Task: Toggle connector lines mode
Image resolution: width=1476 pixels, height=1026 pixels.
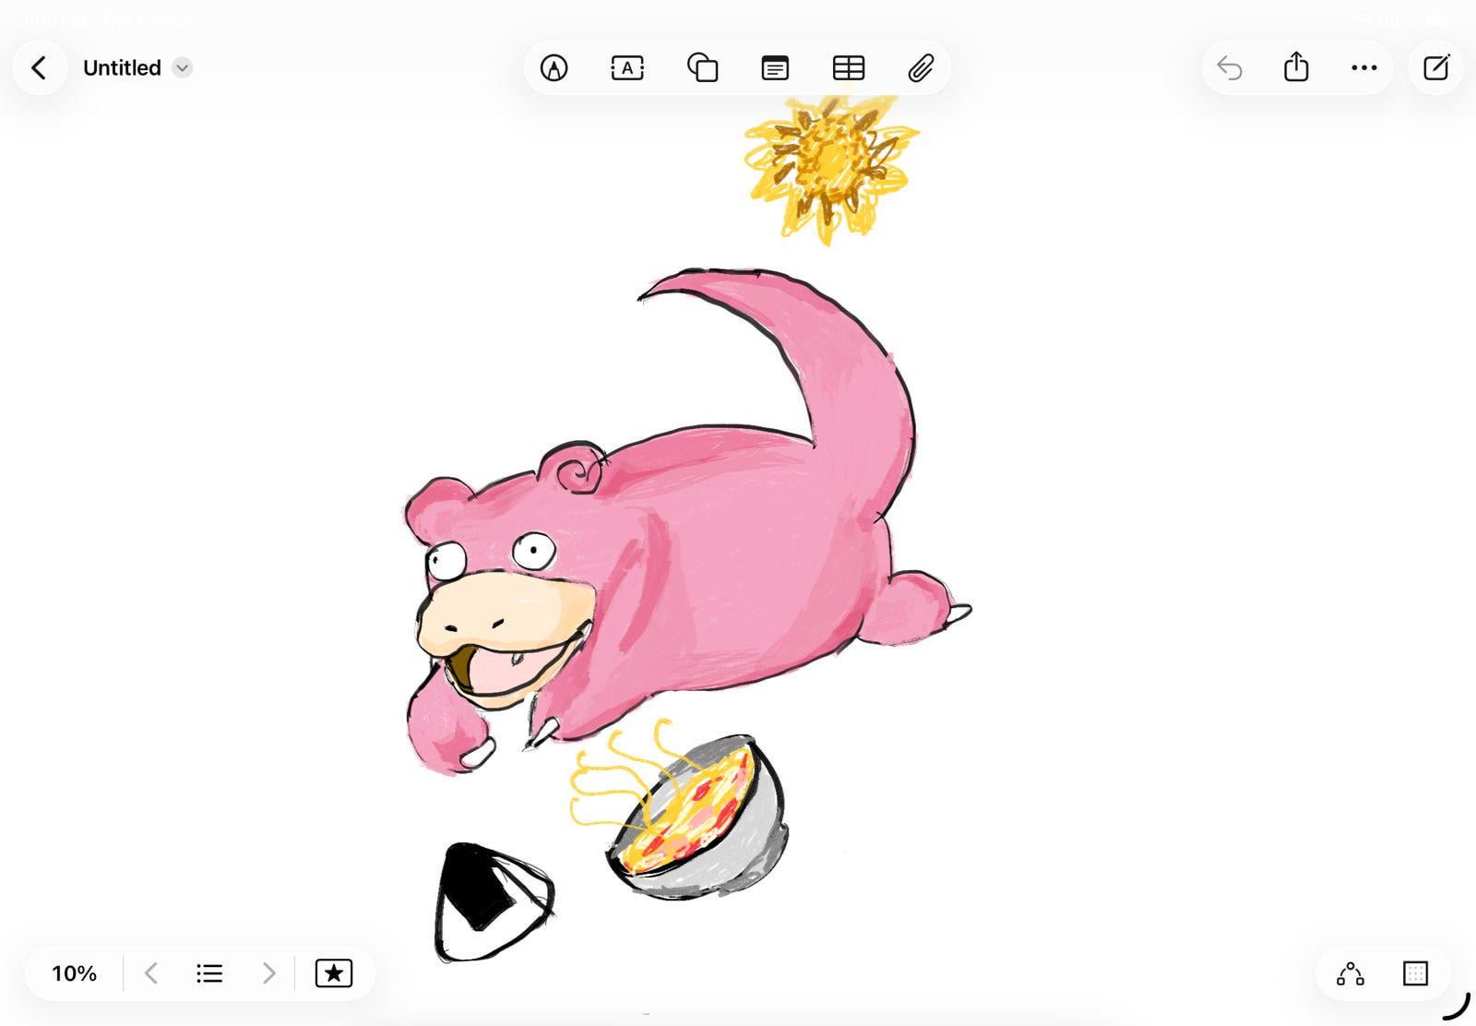Action: 1350,973
